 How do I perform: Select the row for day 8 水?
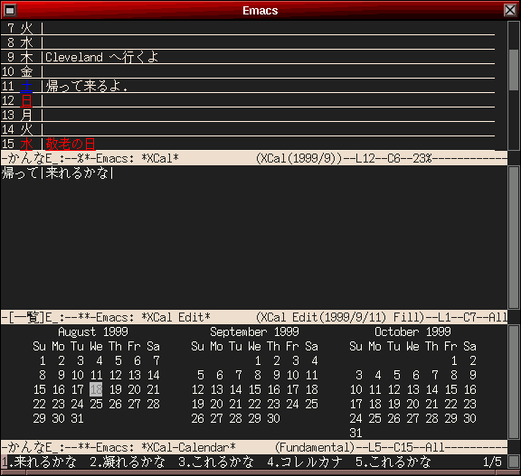click(248, 42)
